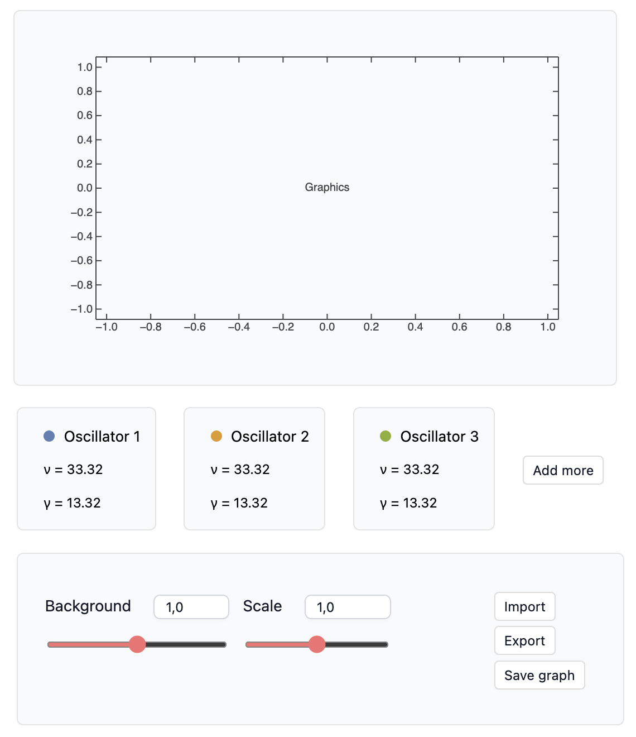This screenshot has height=737, width=636.
Task: Click the Background value input field
Action: pos(191,607)
